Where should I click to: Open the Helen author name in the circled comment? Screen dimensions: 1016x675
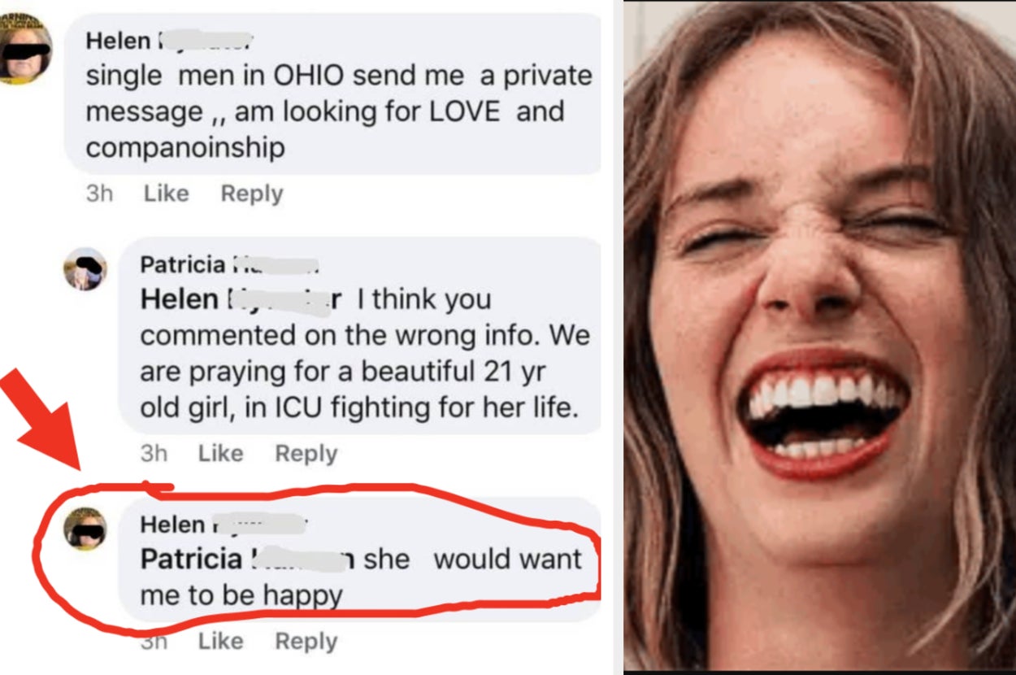tap(222, 525)
